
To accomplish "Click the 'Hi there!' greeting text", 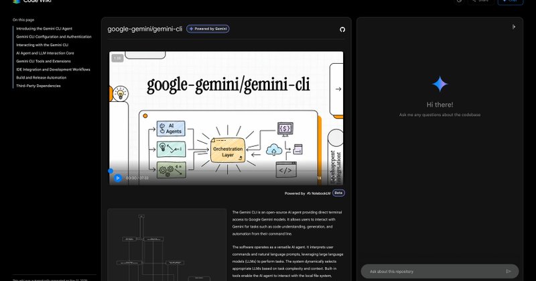I will [x=440, y=105].
